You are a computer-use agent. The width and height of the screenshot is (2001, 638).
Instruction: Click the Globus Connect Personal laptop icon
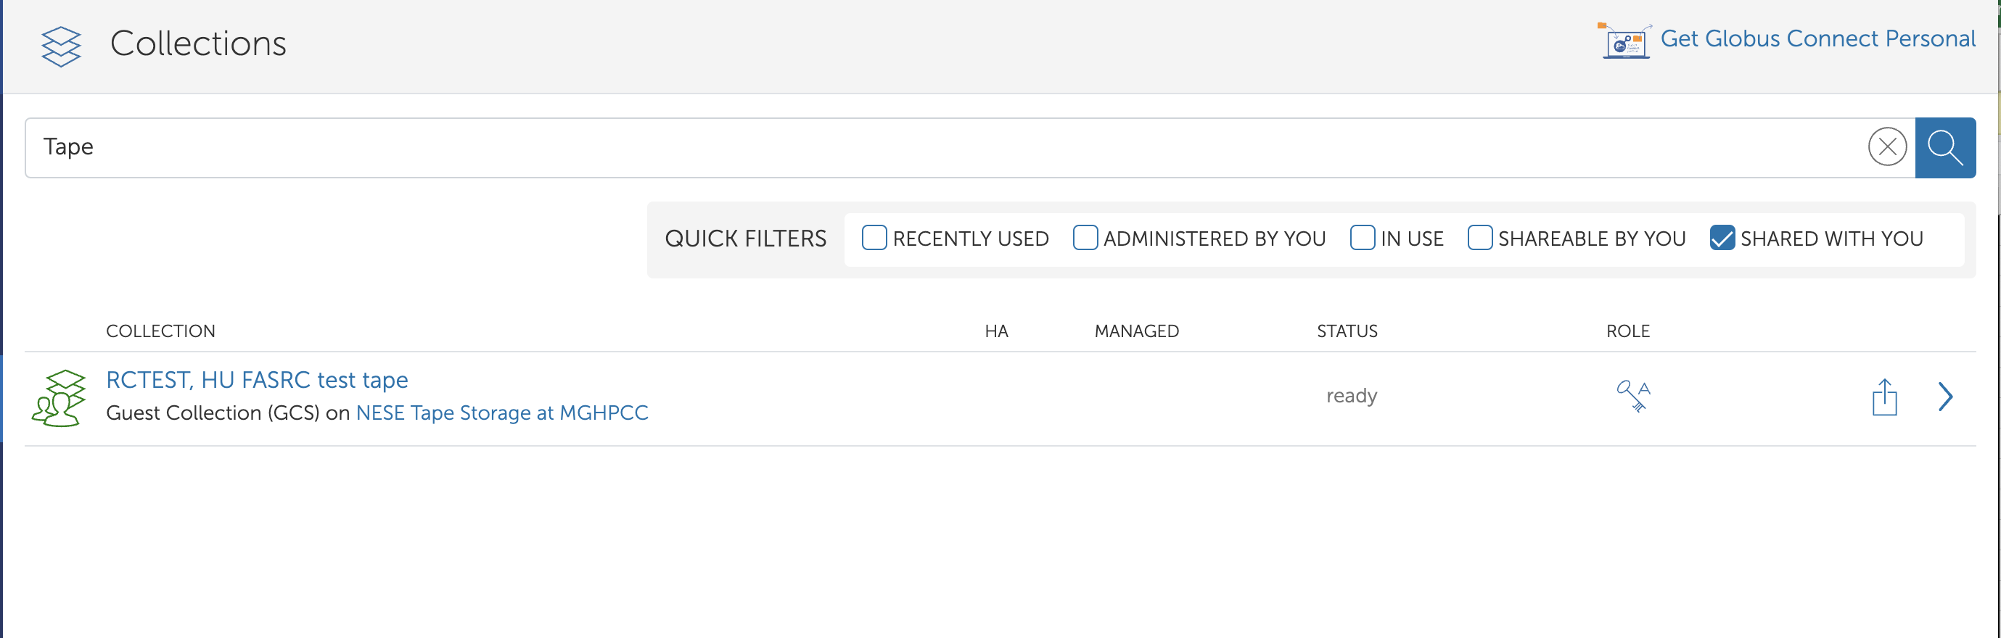[x=1625, y=41]
